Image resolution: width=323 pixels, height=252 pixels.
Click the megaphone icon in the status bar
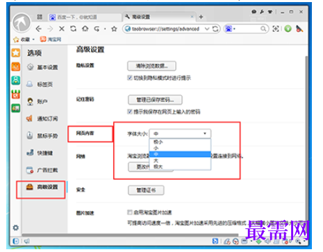pos(27,242)
